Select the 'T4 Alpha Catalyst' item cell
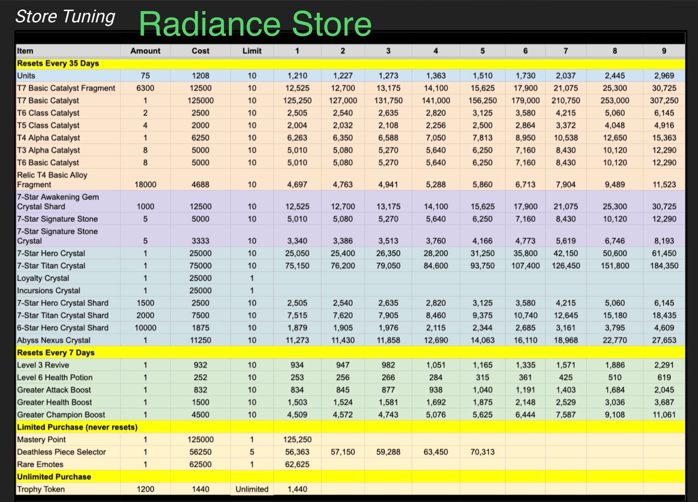This screenshot has height=502, width=698. [x=68, y=138]
